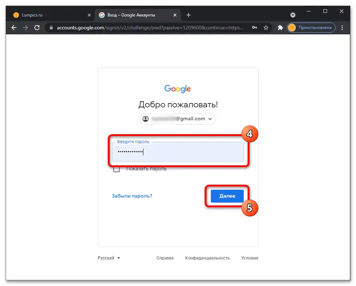This screenshot has height=286, width=356.
Task: Click the browser Back arrow
Action: (14, 28)
